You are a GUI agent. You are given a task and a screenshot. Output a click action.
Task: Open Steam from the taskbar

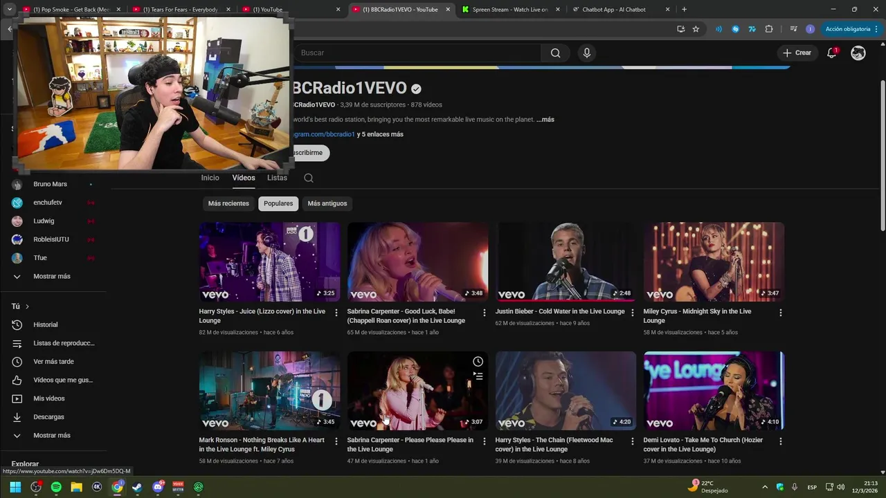137,487
